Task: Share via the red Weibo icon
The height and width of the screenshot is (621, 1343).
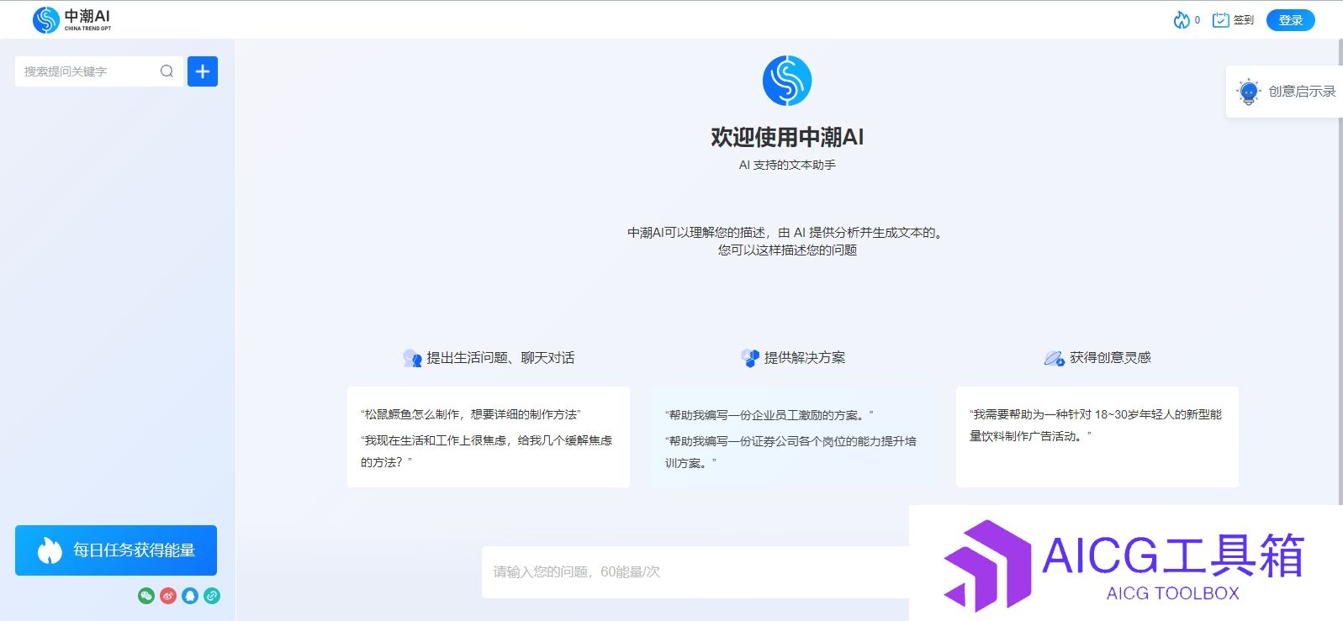Action: point(168,596)
